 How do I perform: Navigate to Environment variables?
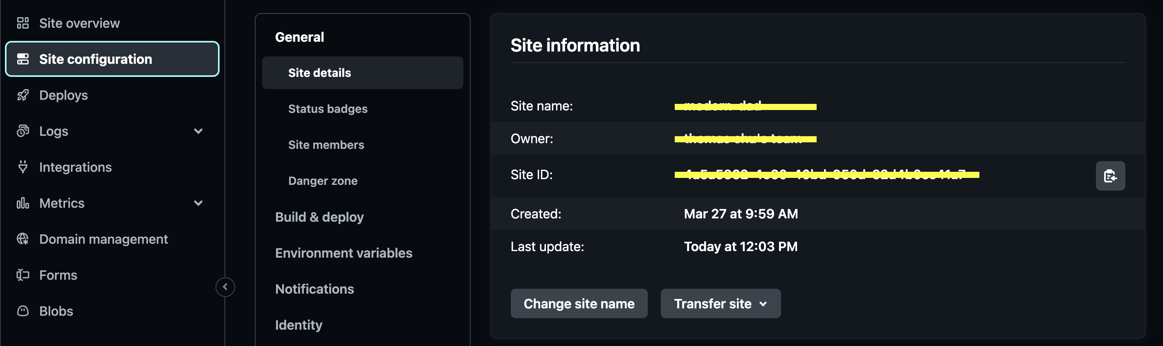pyautogui.click(x=344, y=253)
